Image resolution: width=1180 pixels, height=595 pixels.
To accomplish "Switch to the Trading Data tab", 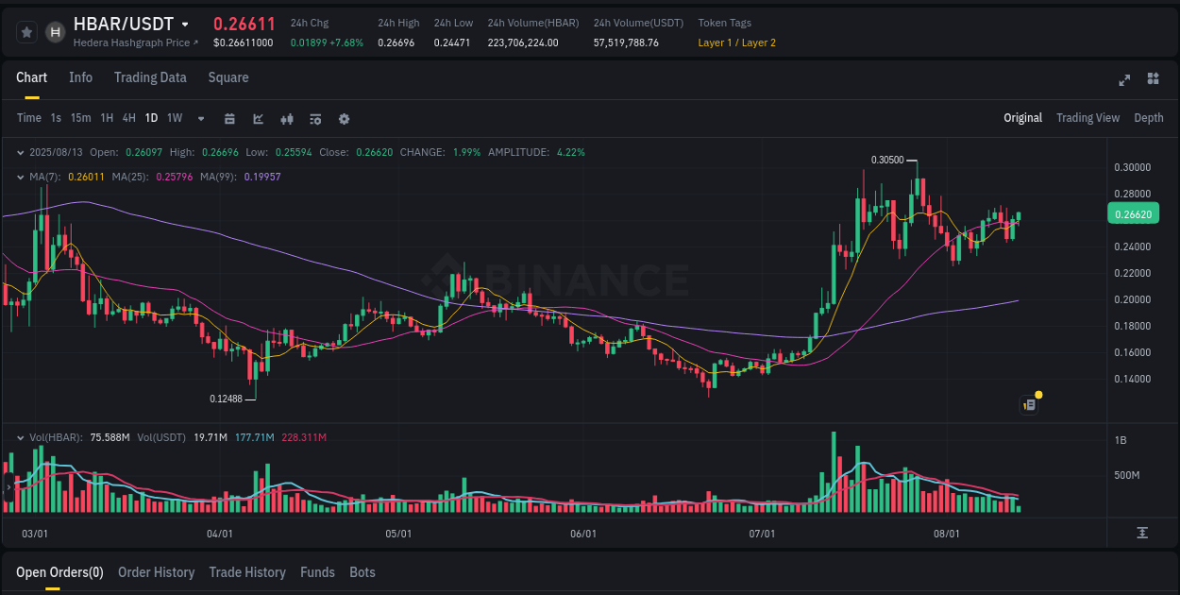I will pos(150,77).
